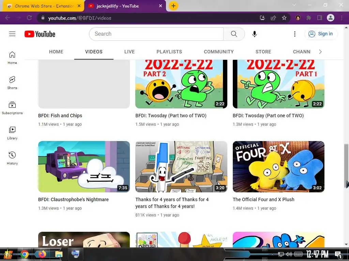The width and height of the screenshot is (349, 261).
Task: Click the volume icon in the system tray
Action: [289, 254]
